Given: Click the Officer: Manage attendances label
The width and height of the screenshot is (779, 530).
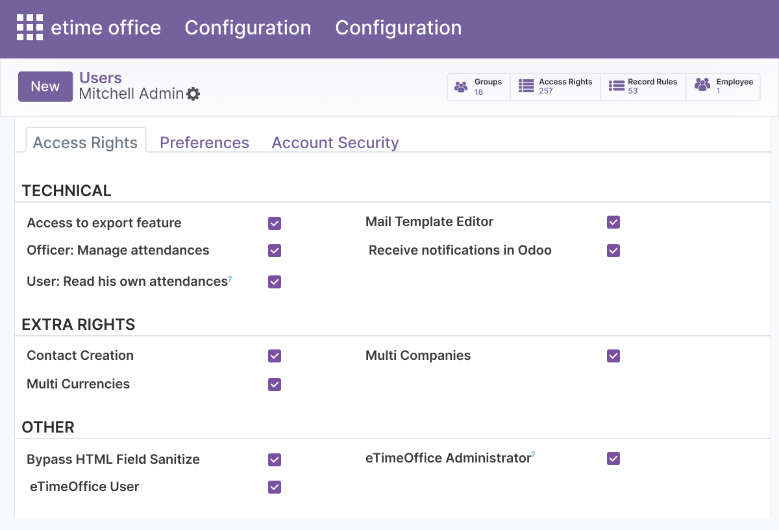Looking at the screenshot, I should coord(118,250).
